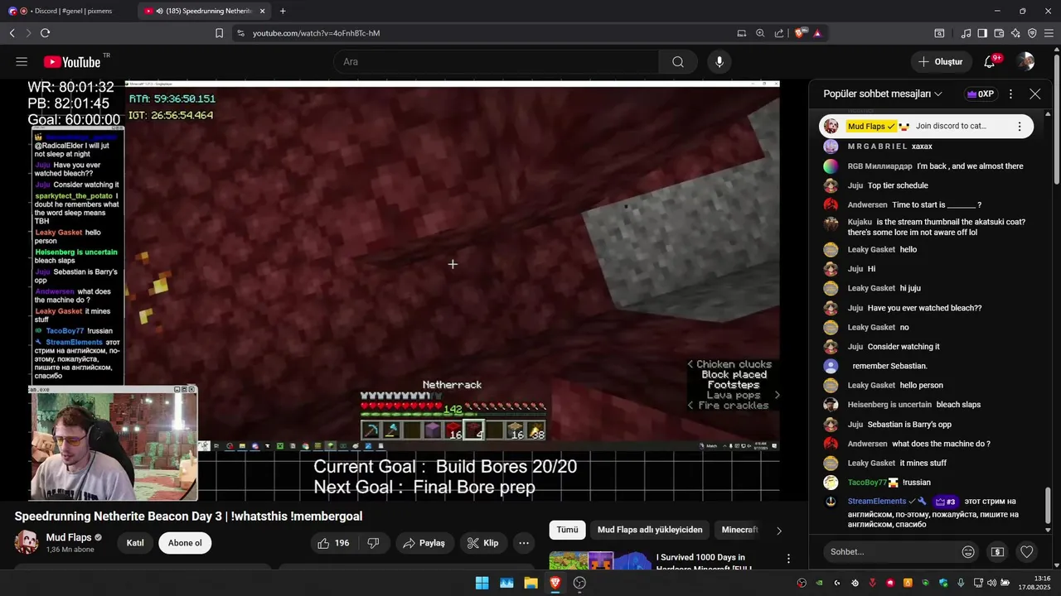The width and height of the screenshot is (1061, 596).
Task: Type in the Ara search field
Action: (x=496, y=62)
